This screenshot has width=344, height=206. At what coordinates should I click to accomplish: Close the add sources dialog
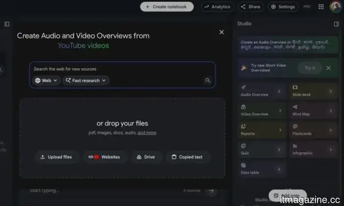[222, 32]
